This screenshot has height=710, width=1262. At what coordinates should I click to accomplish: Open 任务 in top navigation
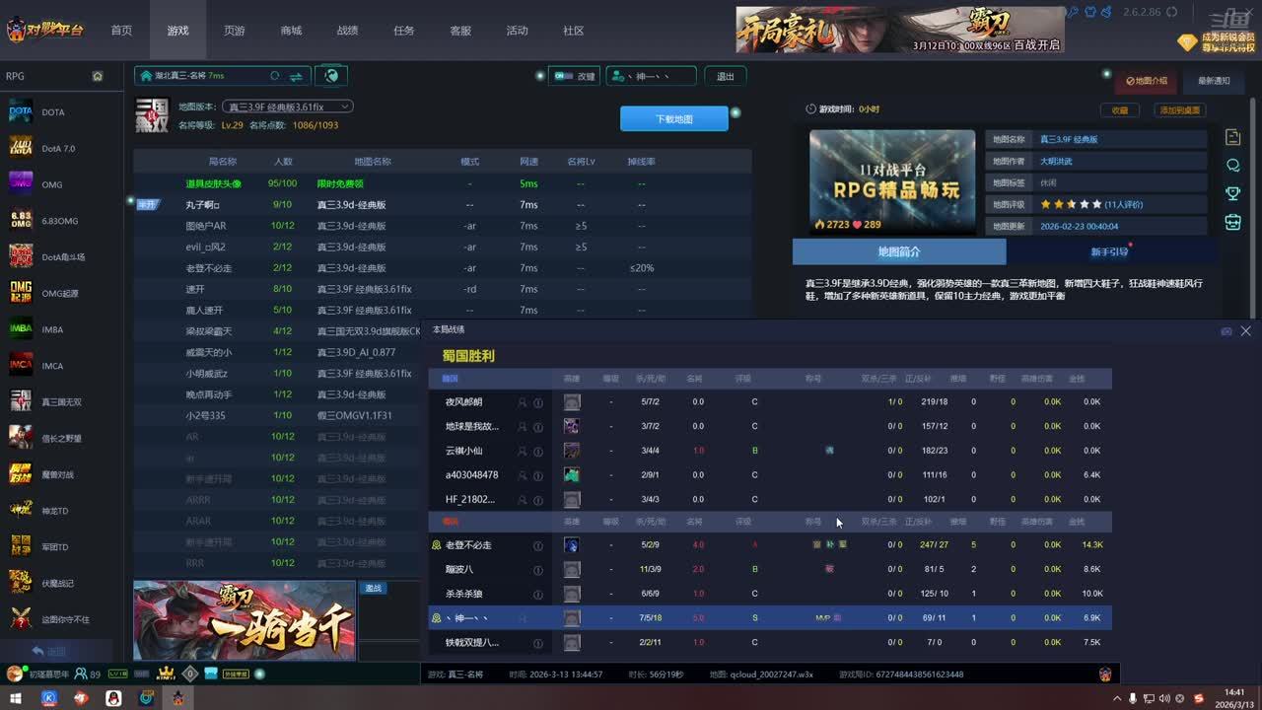click(404, 31)
